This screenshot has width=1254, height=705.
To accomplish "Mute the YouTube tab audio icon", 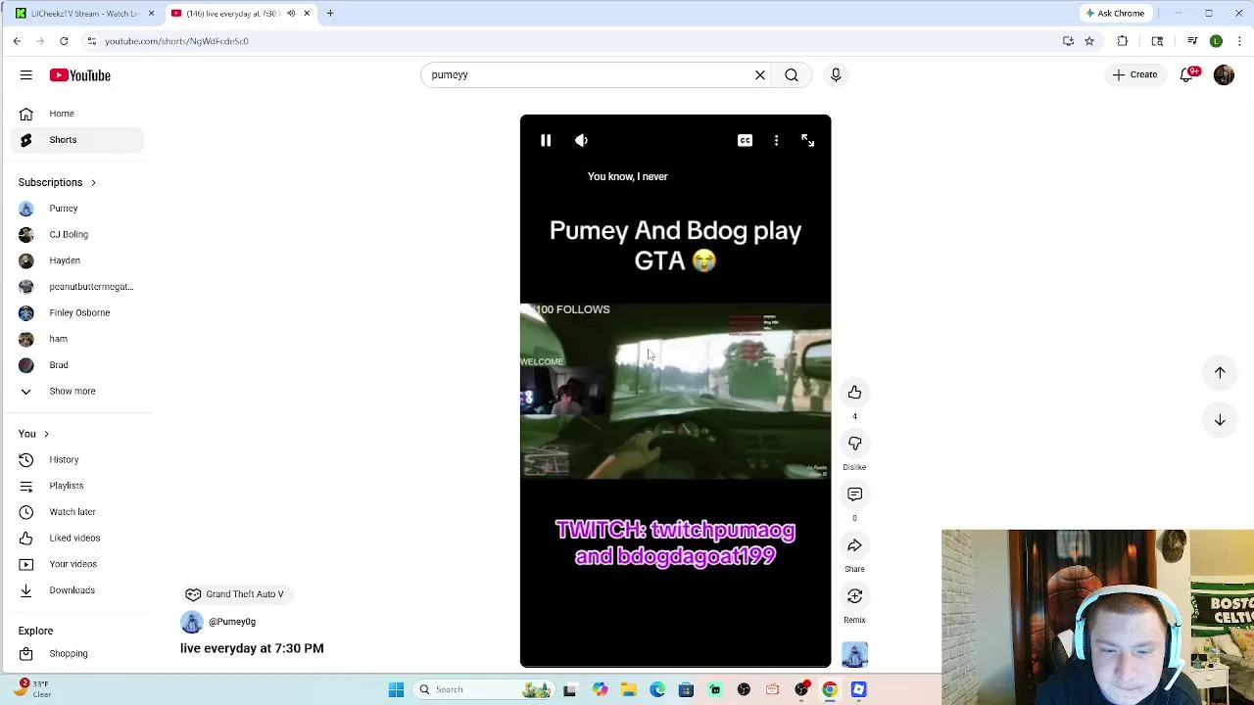I will [291, 14].
